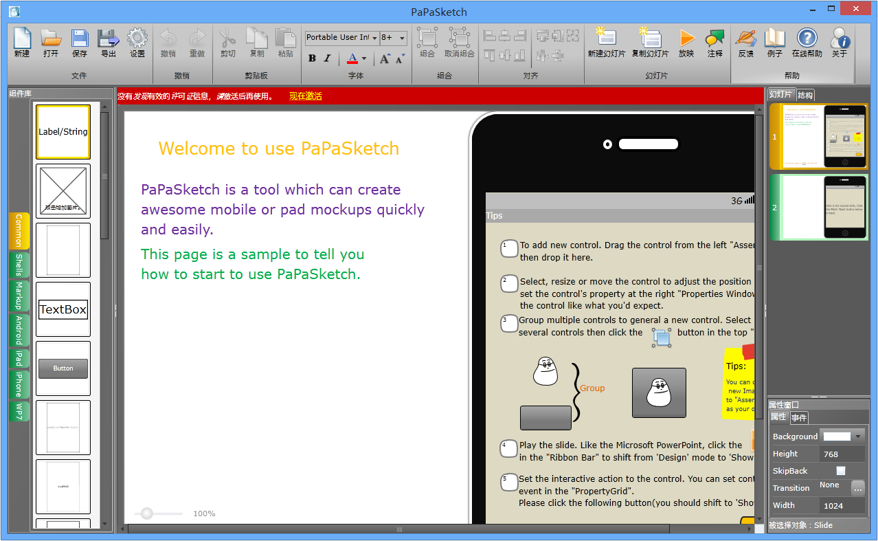Toggle italic text formatting

click(x=327, y=58)
